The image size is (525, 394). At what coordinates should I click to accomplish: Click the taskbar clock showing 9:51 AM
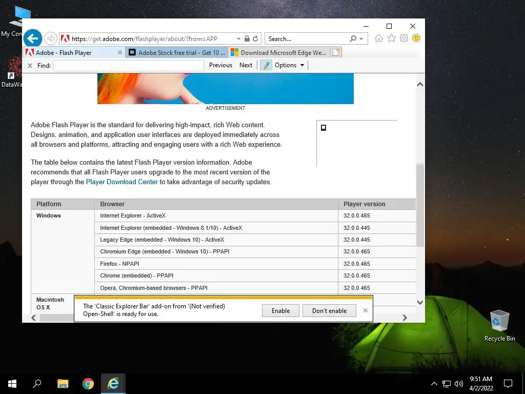(481, 384)
